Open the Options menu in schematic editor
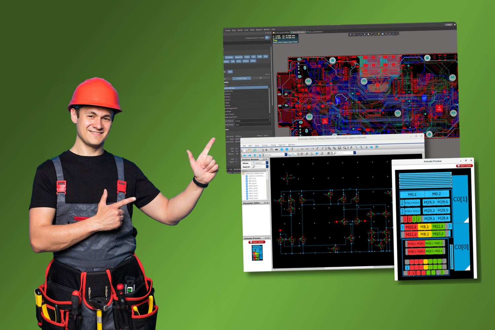 coord(282,145)
